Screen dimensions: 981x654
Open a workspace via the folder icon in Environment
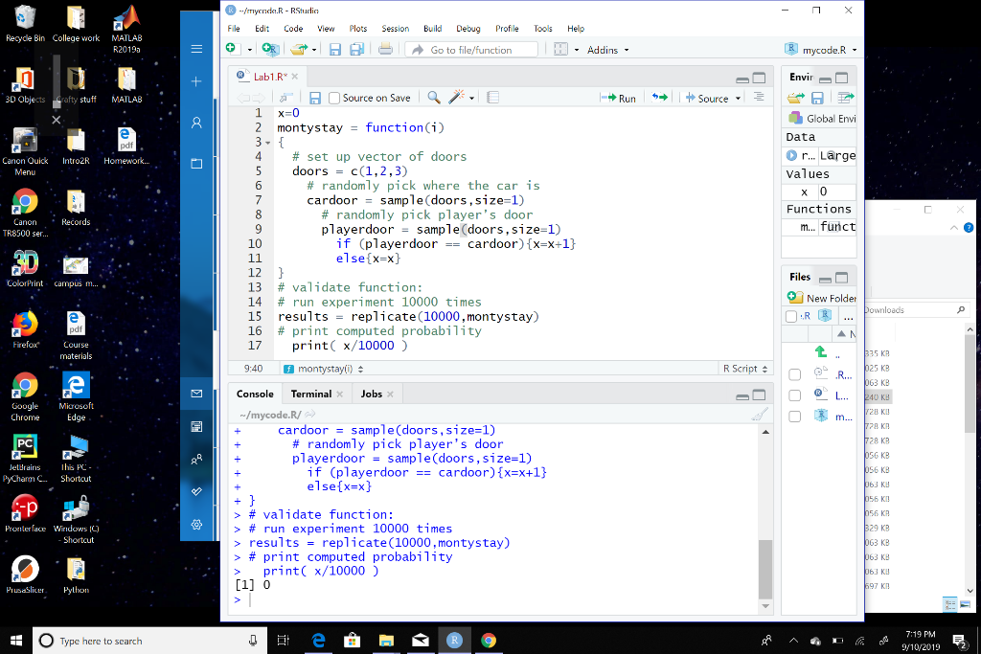[x=793, y=96]
